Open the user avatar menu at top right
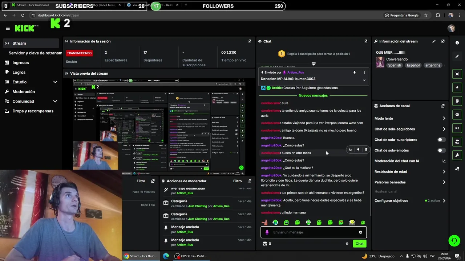This screenshot has height=261, width=465. pyautogui.click(x=451, y=28)
